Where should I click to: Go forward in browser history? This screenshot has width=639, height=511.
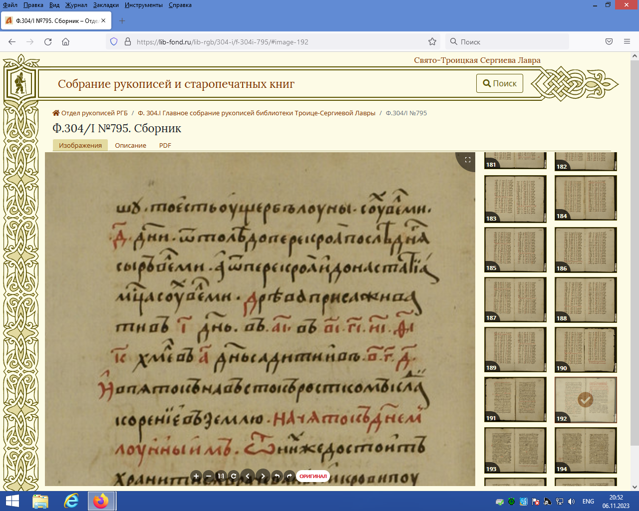pos(30,42)
